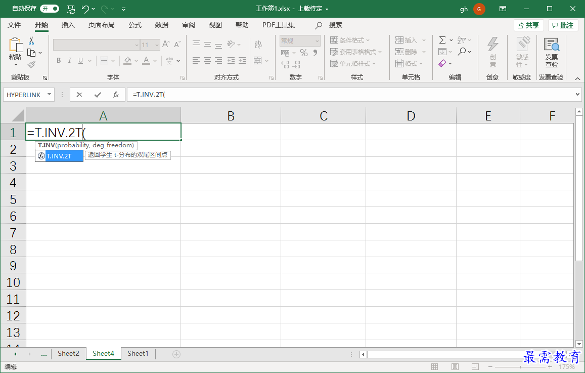Click the 删除 cells button
The height and width of the screenshot is (373, 585).
pyautogui.click(x=407, y=52)
